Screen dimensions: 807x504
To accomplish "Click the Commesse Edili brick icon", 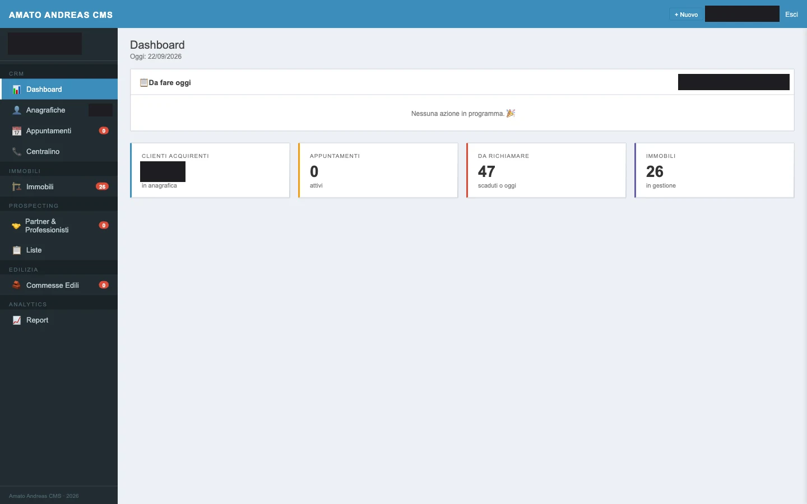I will (x=17, y=285).
